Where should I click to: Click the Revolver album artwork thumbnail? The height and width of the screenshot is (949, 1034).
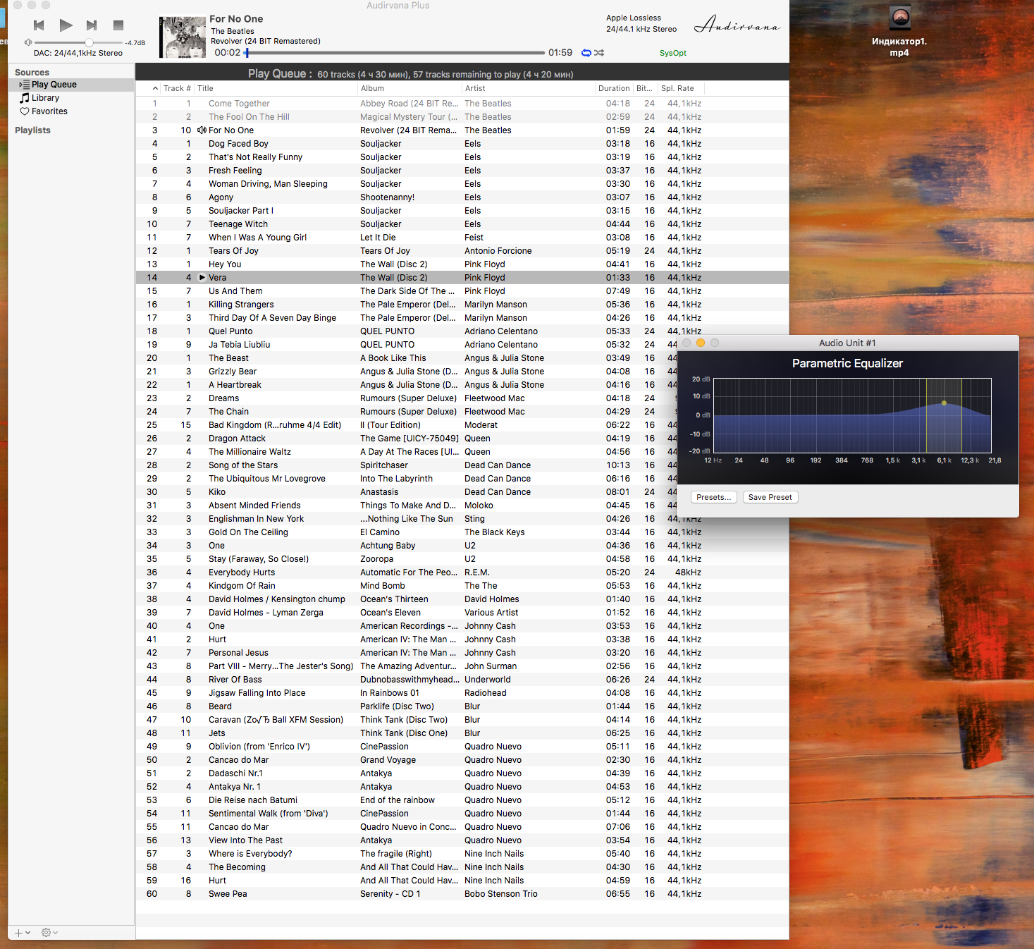coord(183,37)
